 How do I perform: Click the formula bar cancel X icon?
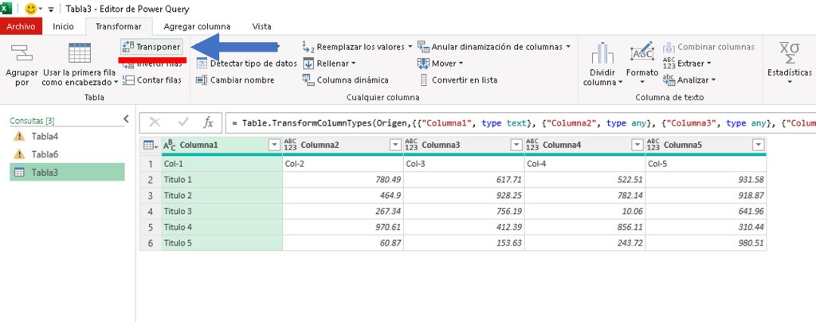point(155,122)
